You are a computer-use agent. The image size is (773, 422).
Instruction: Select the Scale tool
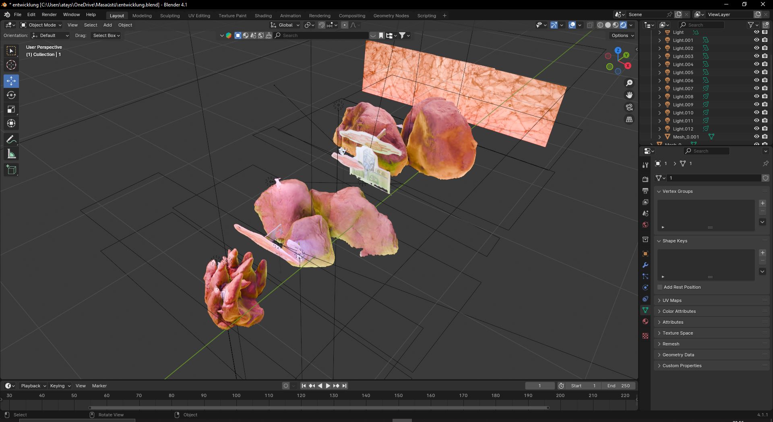11,109
